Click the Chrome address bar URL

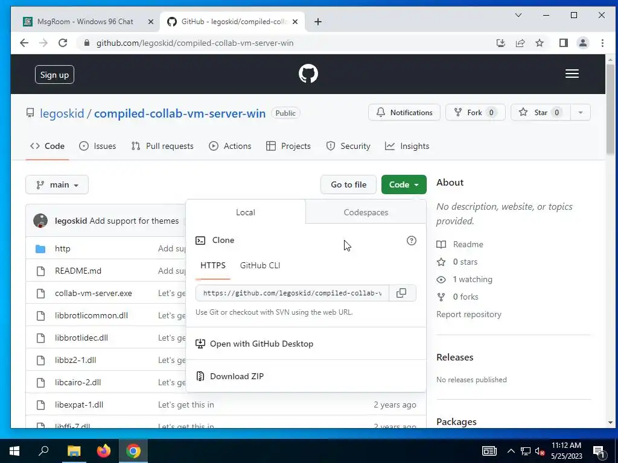click(x=195, y=43)
